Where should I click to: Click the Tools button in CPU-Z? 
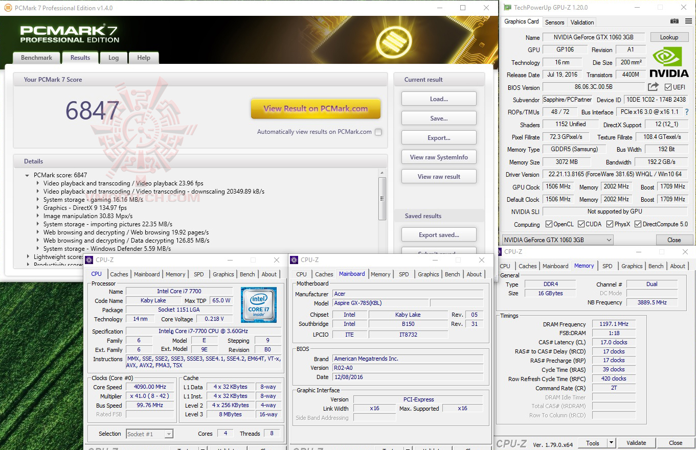(593, 443)
